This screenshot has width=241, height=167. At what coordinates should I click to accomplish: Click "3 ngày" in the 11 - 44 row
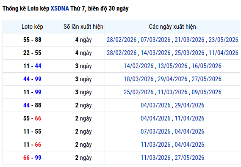click(83, 66)
